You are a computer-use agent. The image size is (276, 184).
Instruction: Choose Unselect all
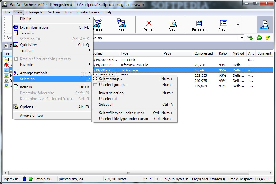point(135,99)
